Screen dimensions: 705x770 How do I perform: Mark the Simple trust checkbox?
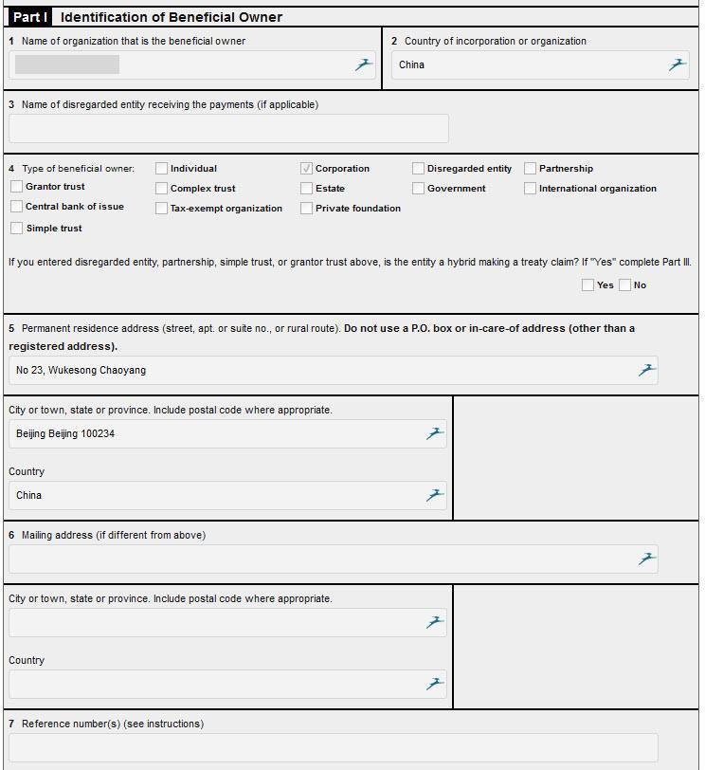click(x=17, y=228)
